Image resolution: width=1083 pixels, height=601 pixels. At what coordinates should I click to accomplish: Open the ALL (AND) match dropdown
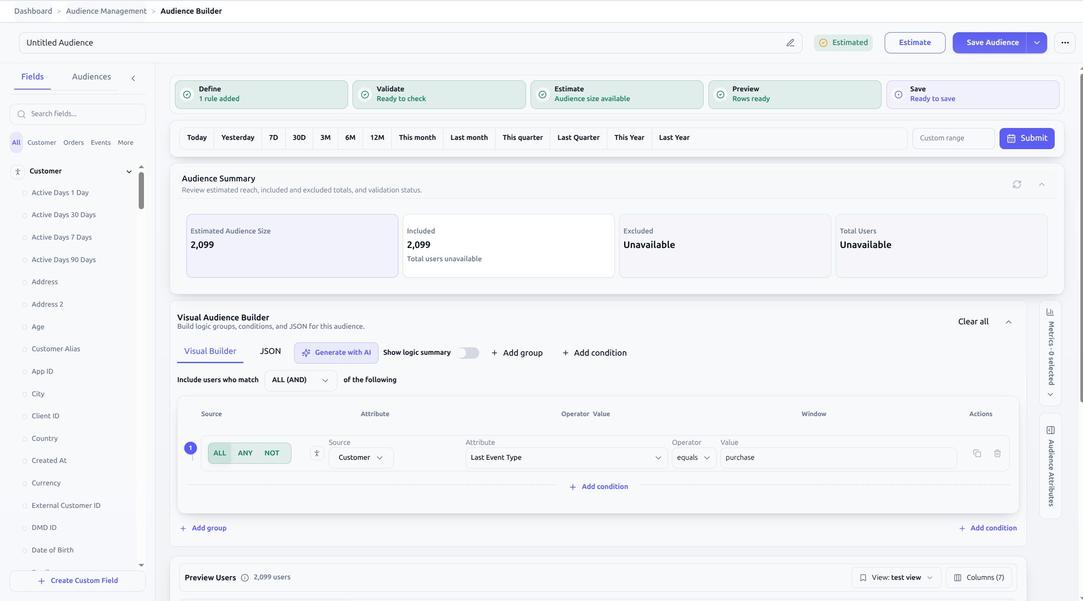300,380
